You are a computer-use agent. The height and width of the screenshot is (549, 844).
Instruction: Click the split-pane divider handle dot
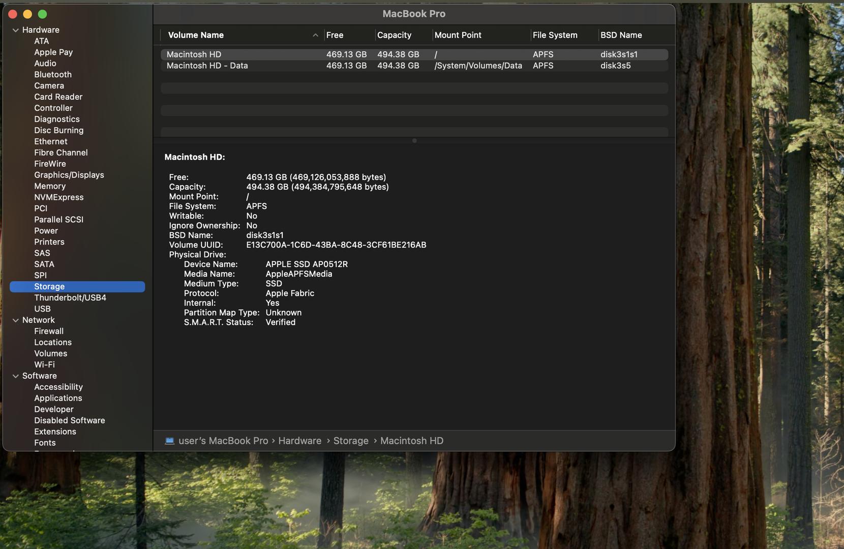tap(414, 141)
